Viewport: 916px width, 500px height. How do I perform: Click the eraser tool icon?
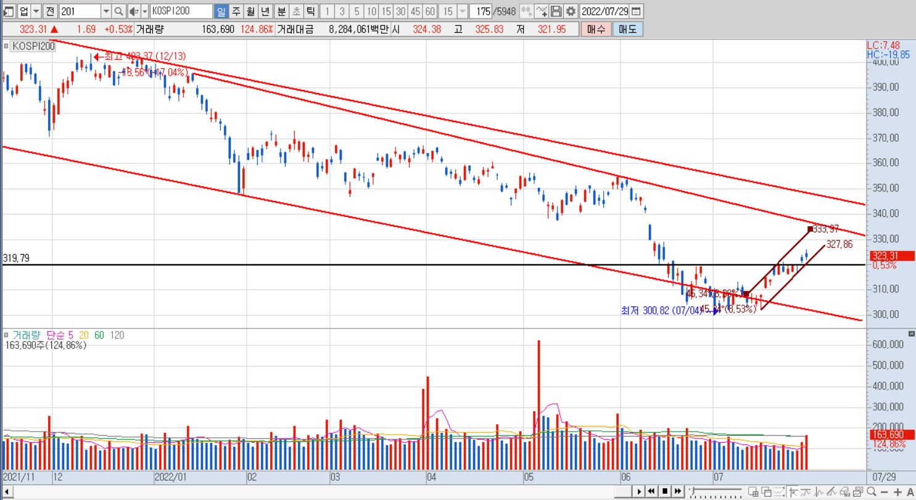pos(846,492)
